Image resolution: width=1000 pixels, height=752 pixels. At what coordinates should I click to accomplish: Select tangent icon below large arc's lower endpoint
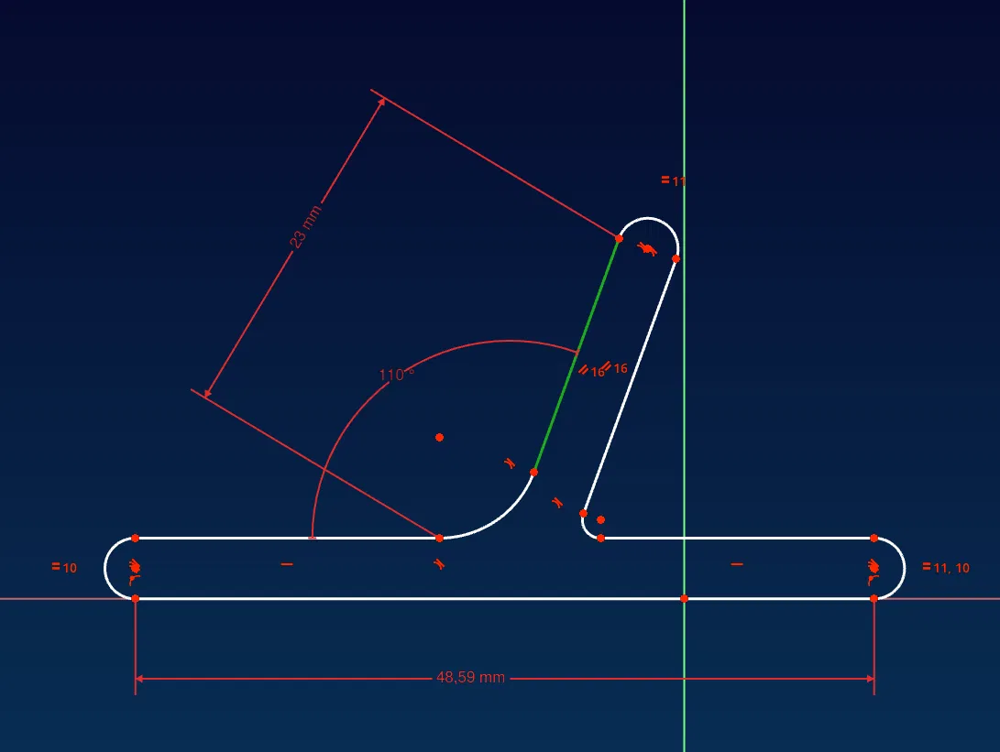(439, 563)
